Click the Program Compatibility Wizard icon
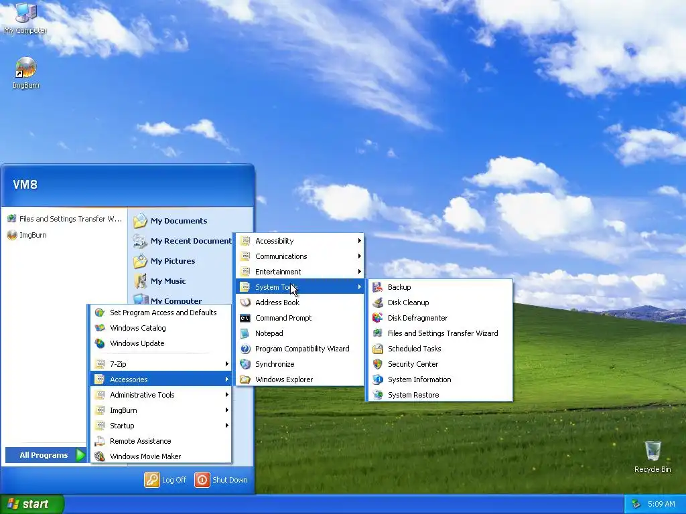686x514 pixels. (x=245, y=349)
